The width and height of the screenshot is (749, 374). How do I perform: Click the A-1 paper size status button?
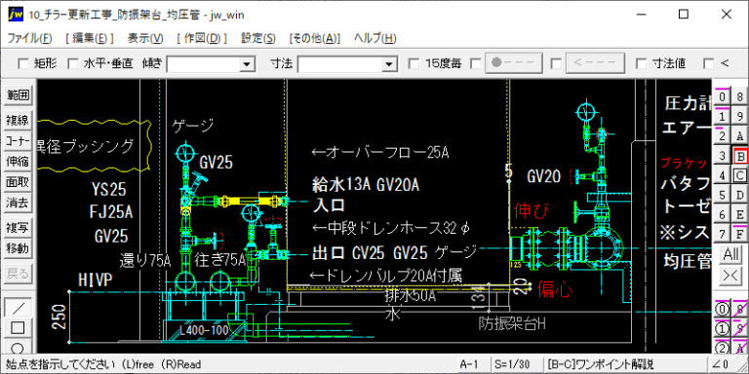(473, 364)
